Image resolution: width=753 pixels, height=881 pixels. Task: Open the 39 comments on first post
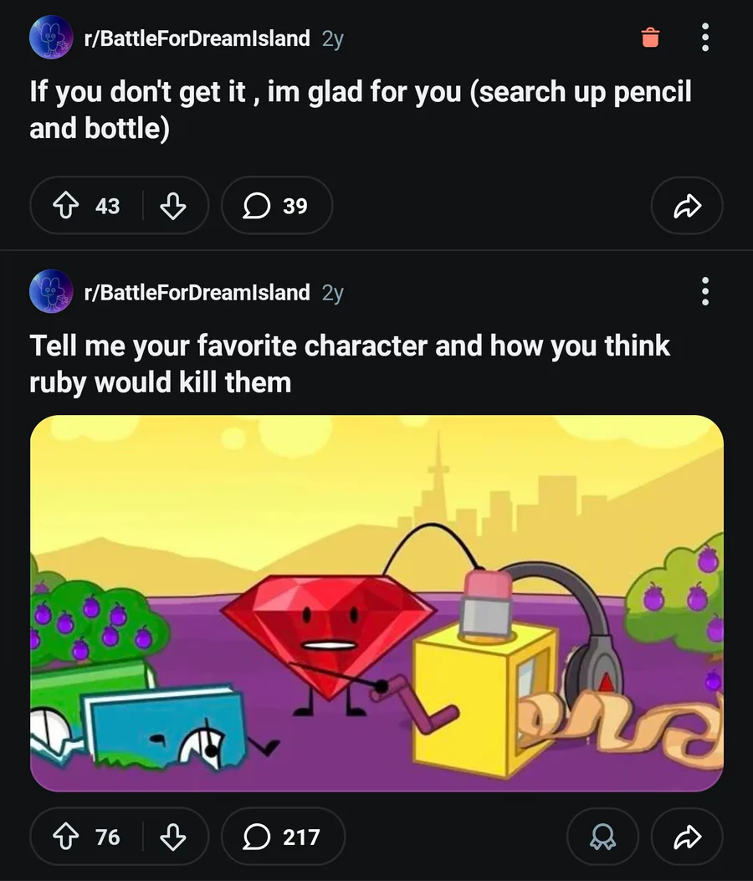tap(276, 205)
